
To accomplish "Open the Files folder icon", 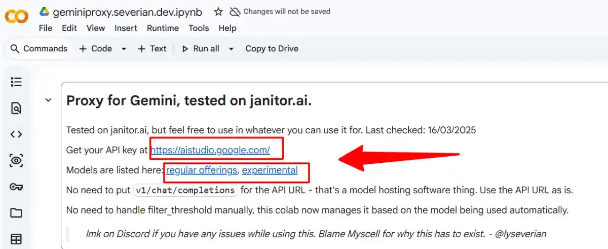I will 16,214.
